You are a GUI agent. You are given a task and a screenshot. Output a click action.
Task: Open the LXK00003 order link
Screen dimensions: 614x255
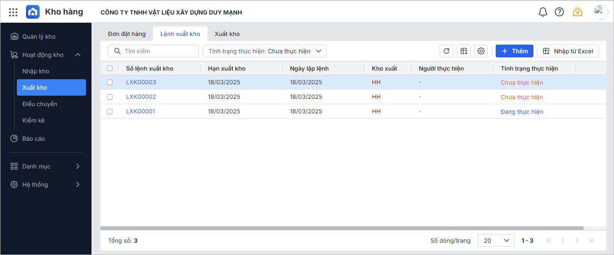pyautogui.click(x=141, y=82)
